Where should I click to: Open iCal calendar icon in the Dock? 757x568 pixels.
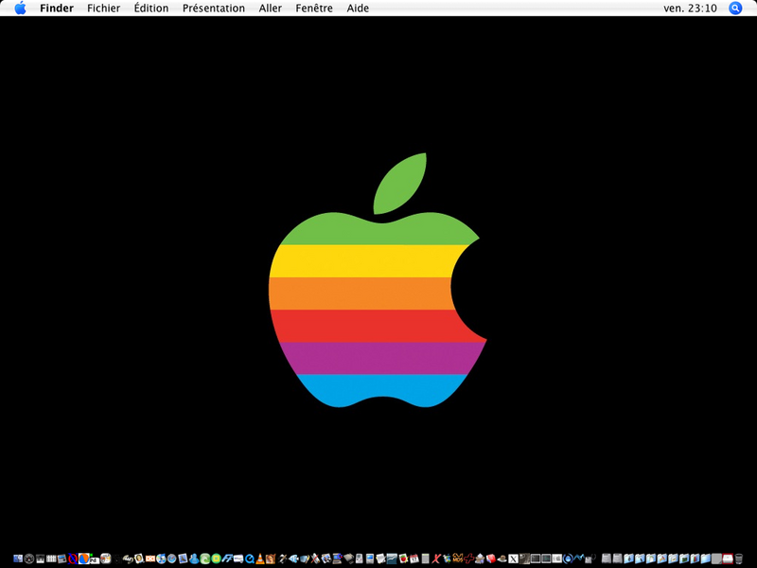coord(414,559)
